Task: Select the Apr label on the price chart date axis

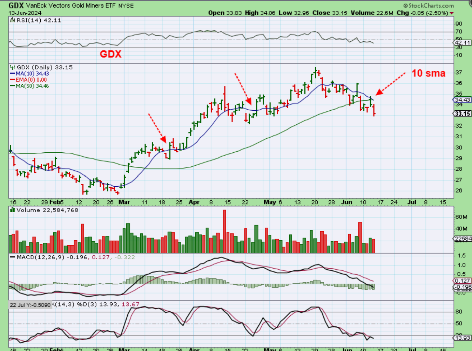Action: tap(194, 202)
